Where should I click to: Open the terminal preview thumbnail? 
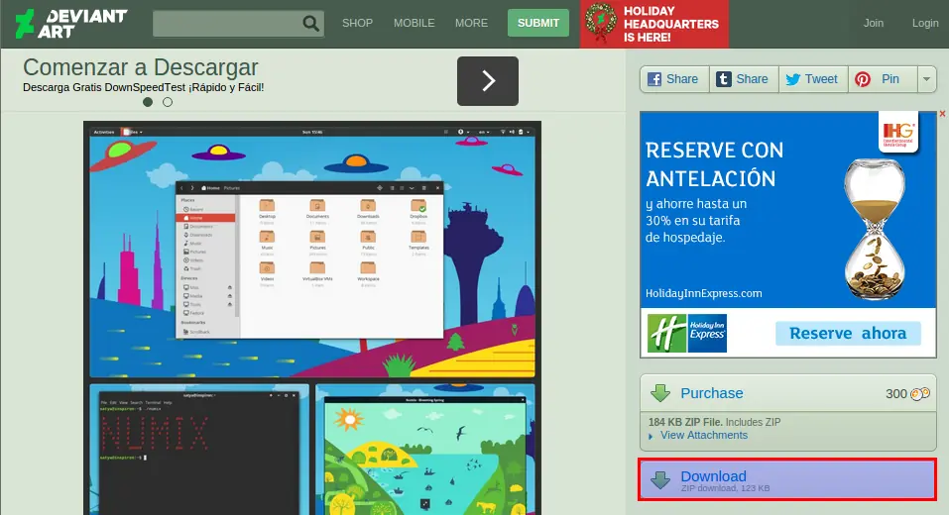coord(199,449)
